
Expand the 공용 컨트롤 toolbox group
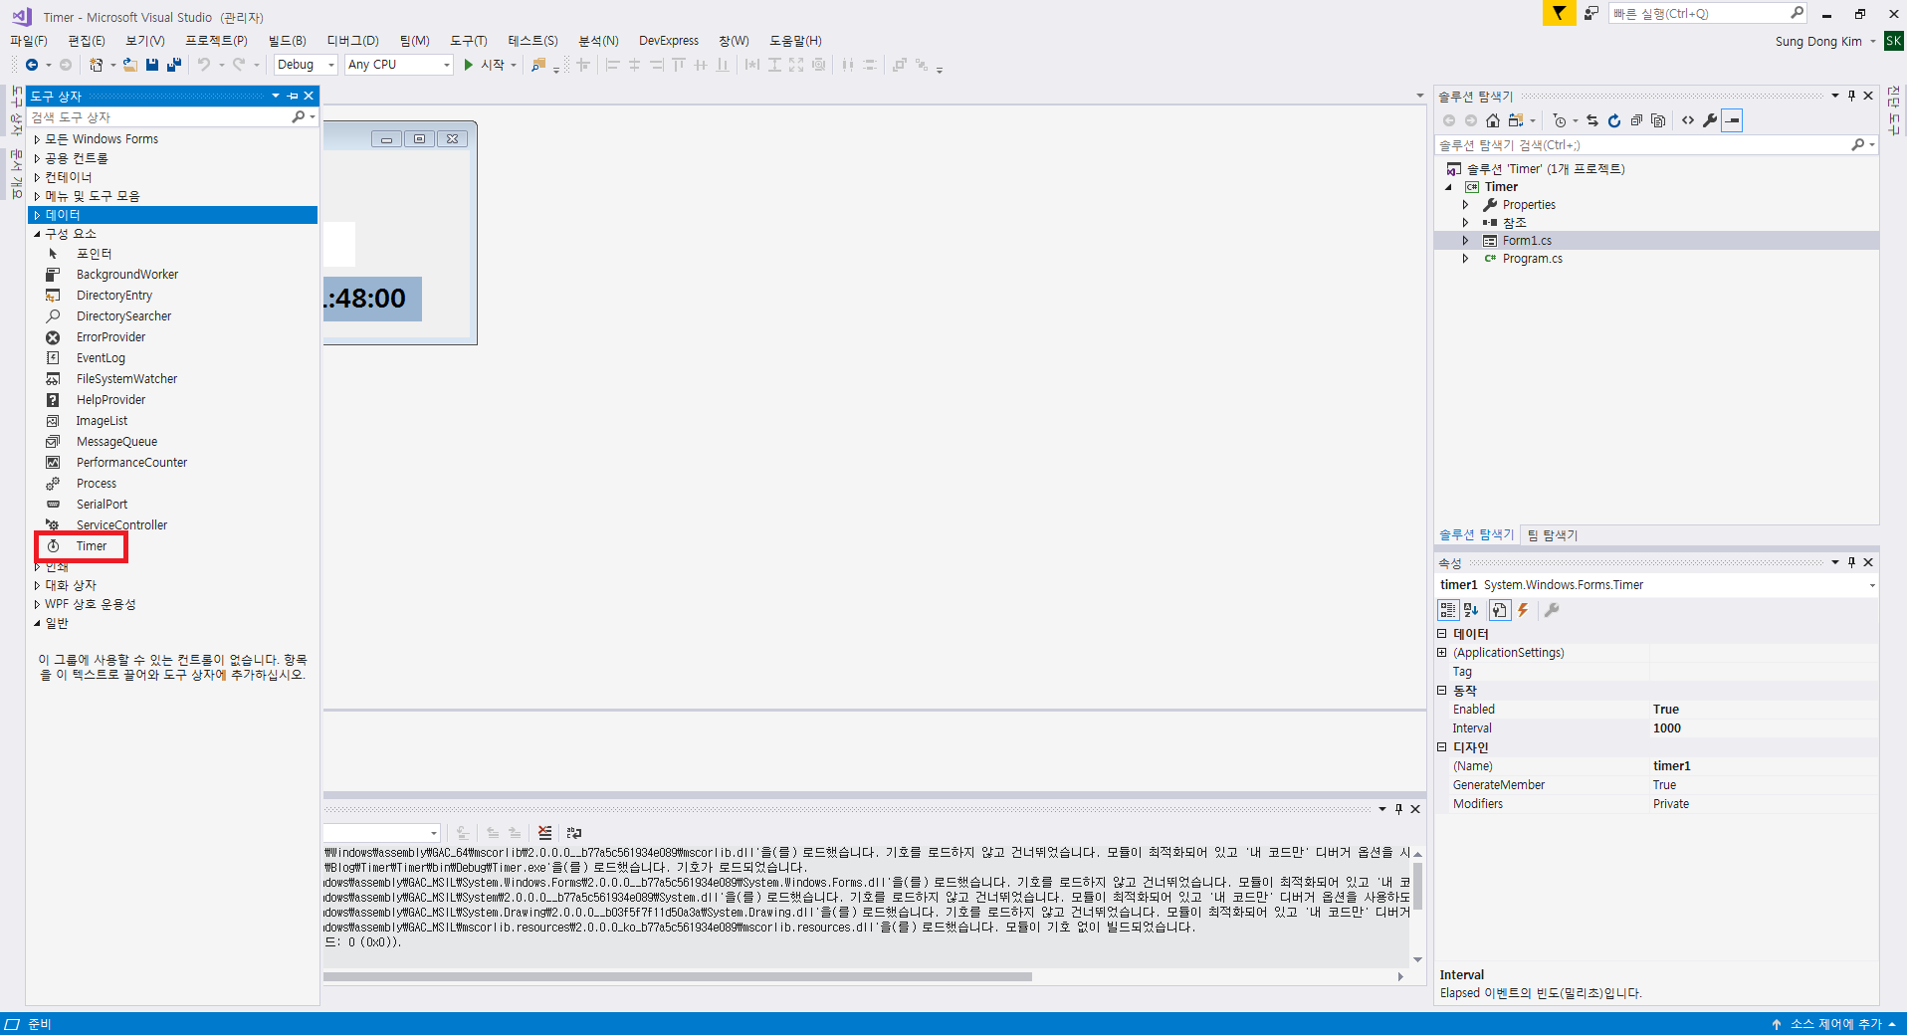(x=37, y=158)
